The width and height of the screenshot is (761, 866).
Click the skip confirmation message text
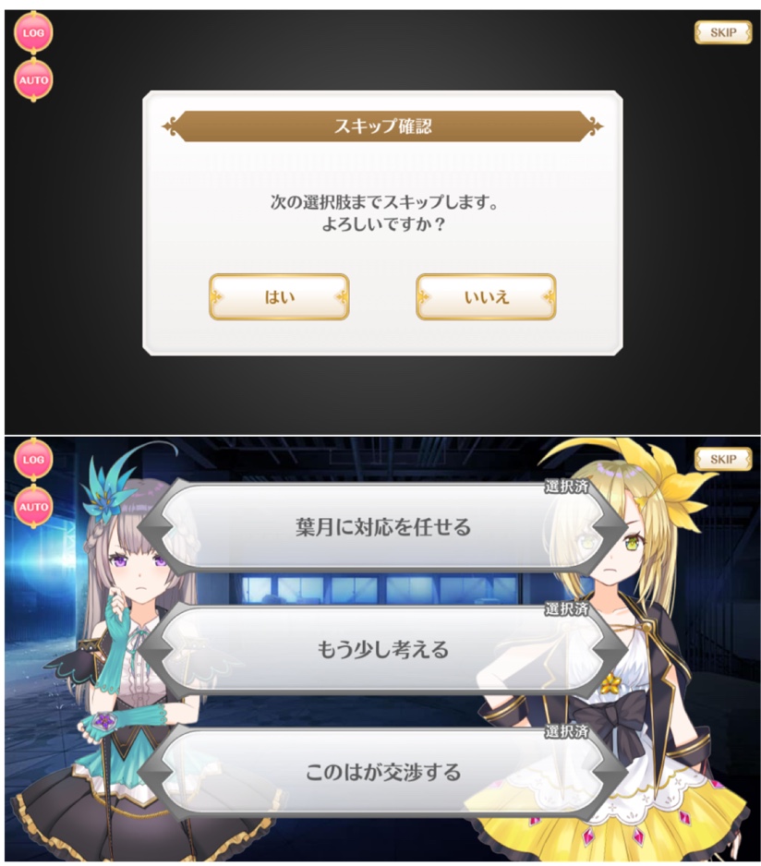click(382, 213)
